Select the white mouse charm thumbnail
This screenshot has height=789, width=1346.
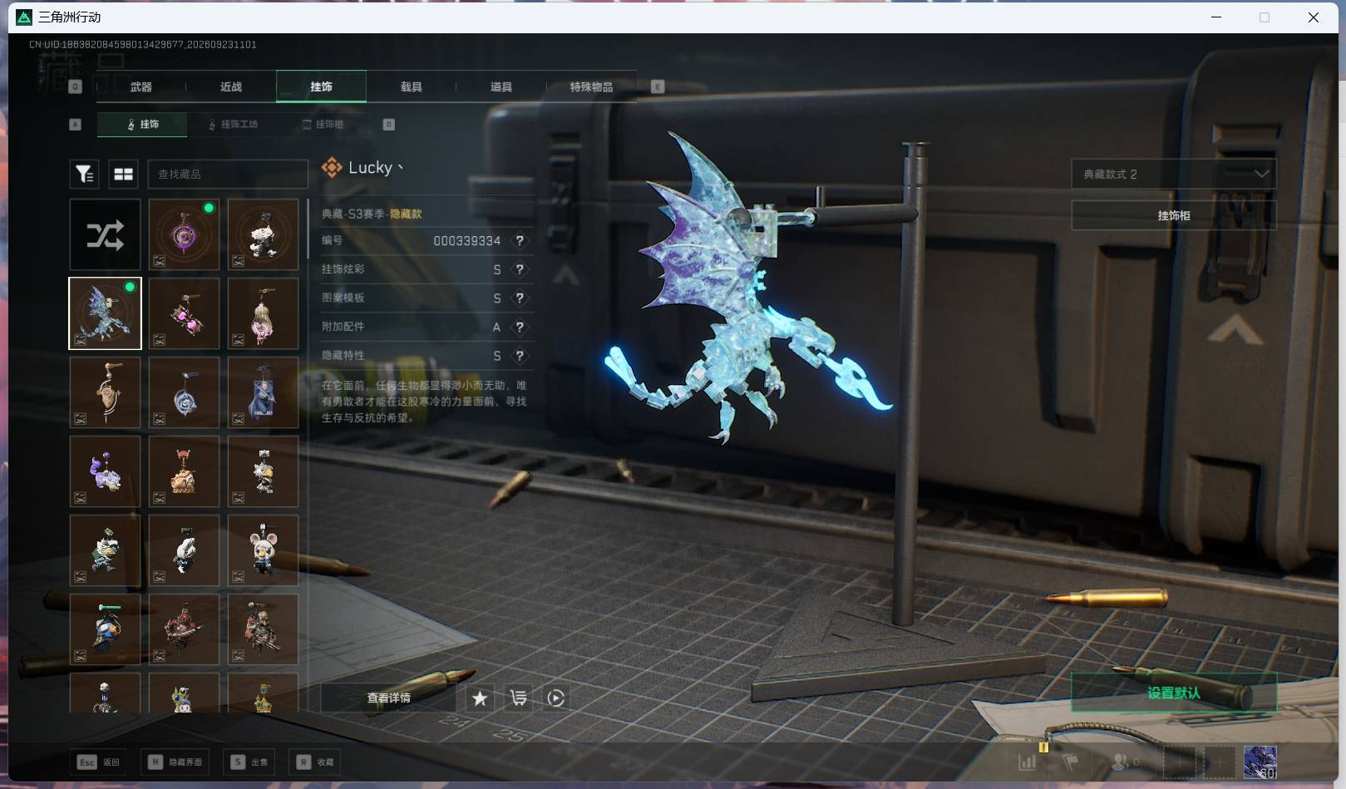263,550
